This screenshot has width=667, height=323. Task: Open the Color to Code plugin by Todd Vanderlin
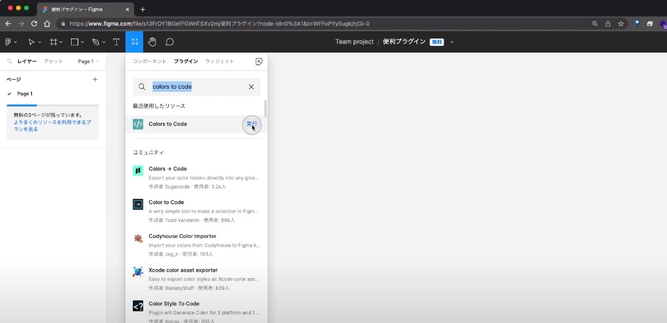point(196,211)
